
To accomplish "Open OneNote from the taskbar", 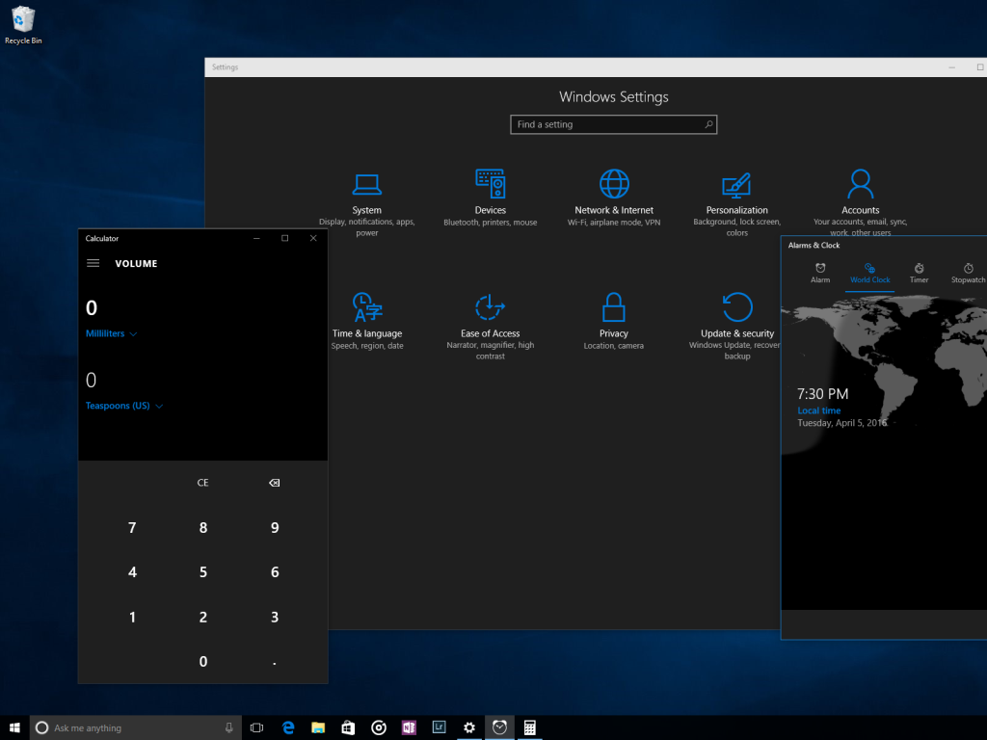I will click(x=409, y=727).
